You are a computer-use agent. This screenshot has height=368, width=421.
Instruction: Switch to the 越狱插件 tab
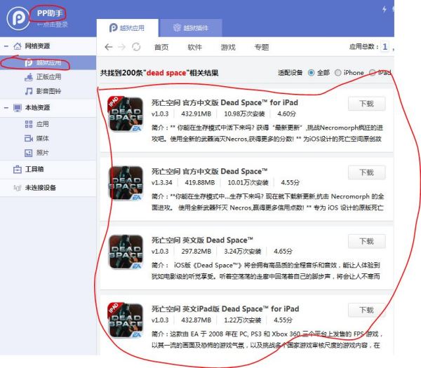click(190, 28)
